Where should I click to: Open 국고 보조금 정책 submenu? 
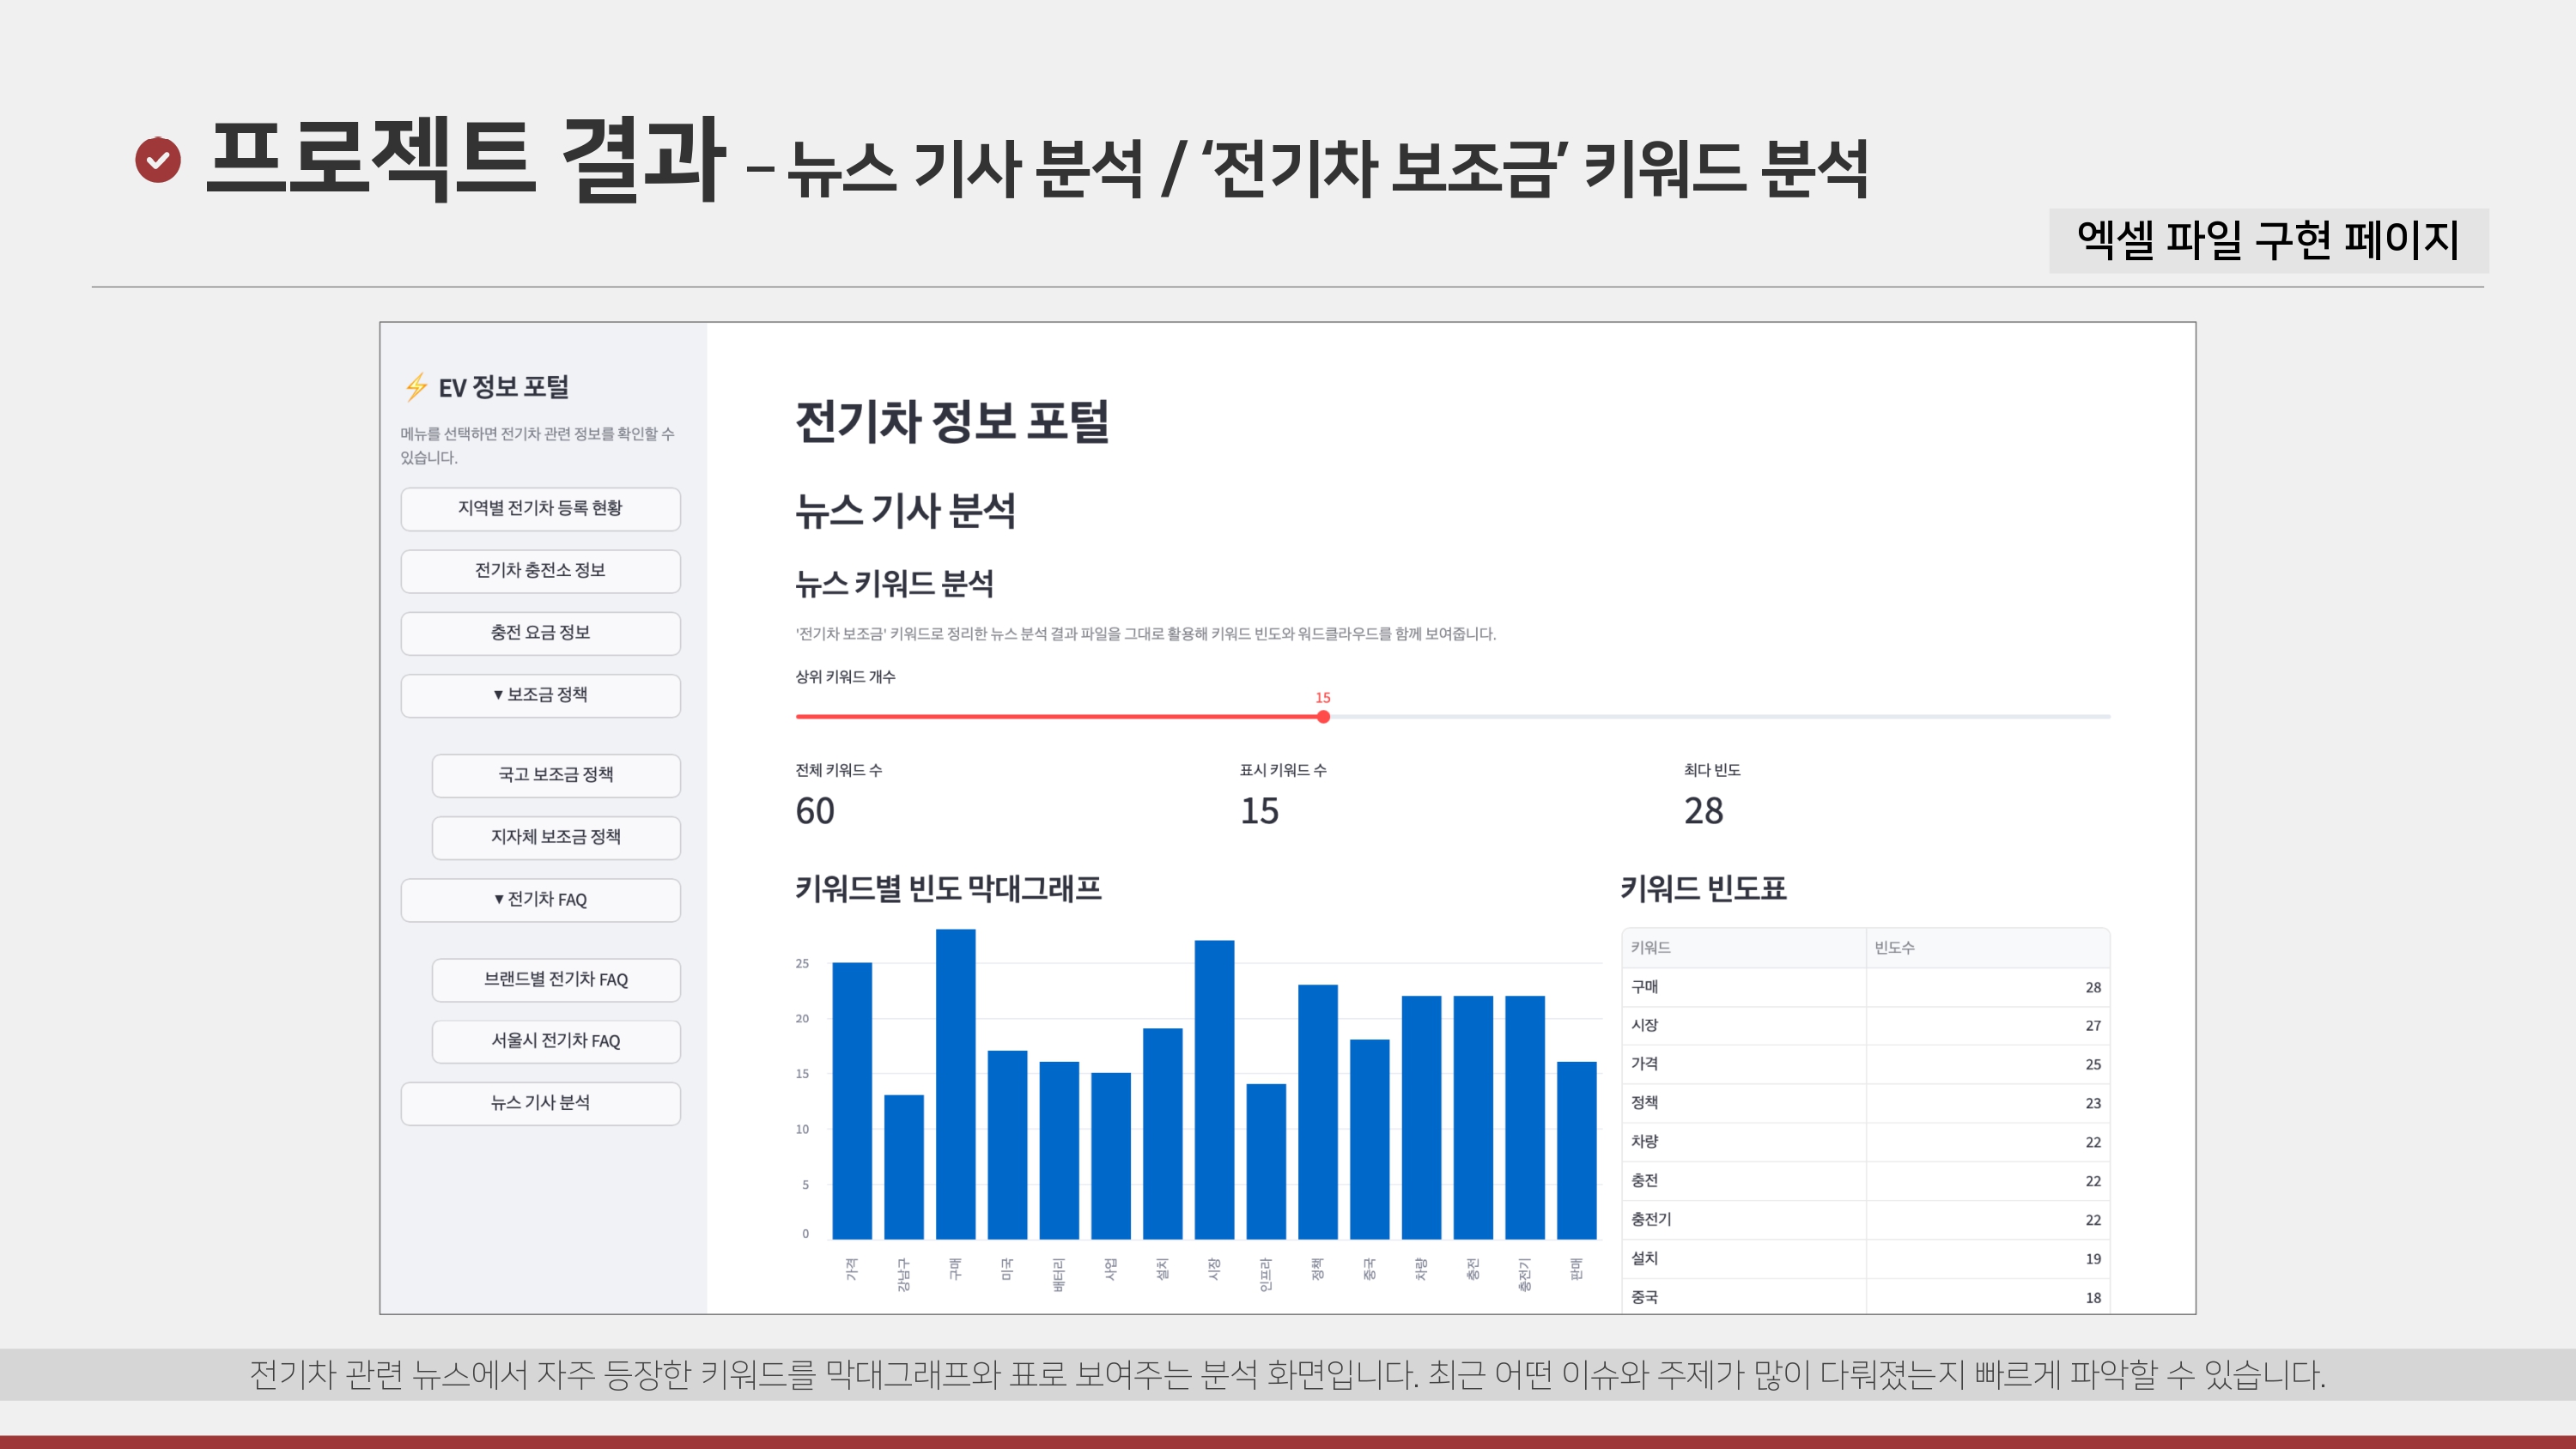(x=556, y=775)
